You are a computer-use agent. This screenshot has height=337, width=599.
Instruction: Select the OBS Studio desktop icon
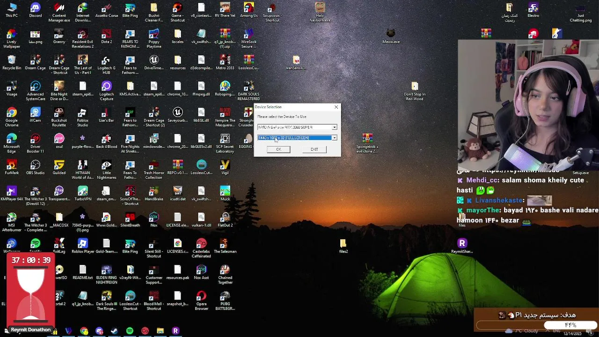[36, 168]
